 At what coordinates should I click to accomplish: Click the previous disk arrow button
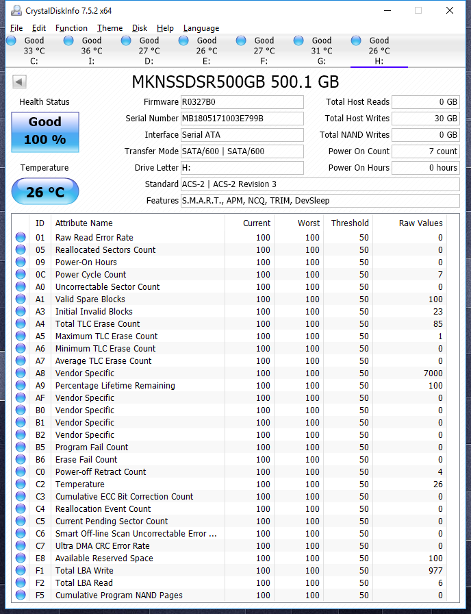pos(19,82)
